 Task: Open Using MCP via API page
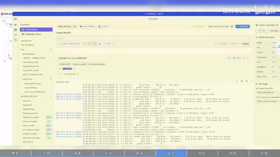(x=31, y=71)
